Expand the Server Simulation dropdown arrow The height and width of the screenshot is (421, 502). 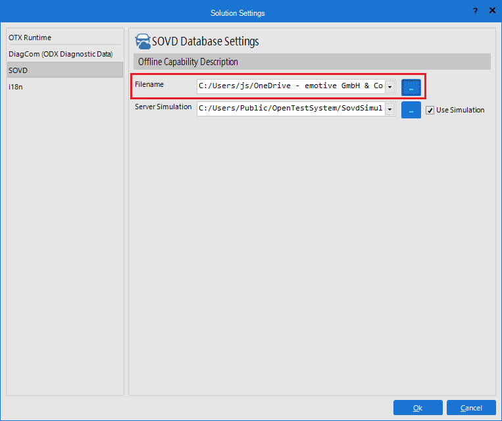pos(390,109)
